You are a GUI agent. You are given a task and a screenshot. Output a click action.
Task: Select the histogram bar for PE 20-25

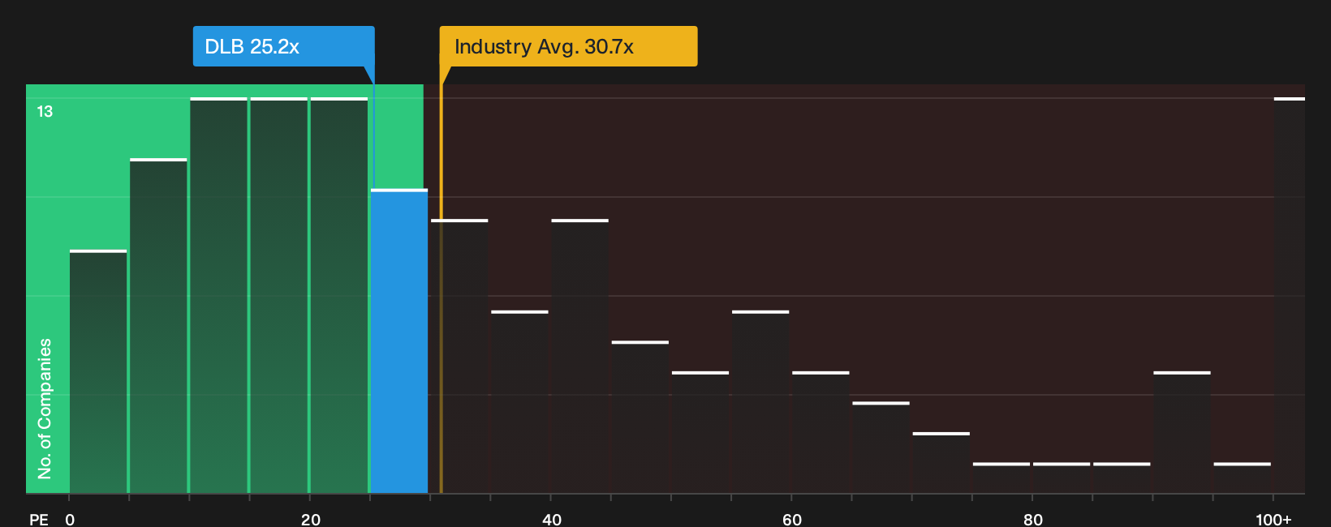tap(339, 295)
